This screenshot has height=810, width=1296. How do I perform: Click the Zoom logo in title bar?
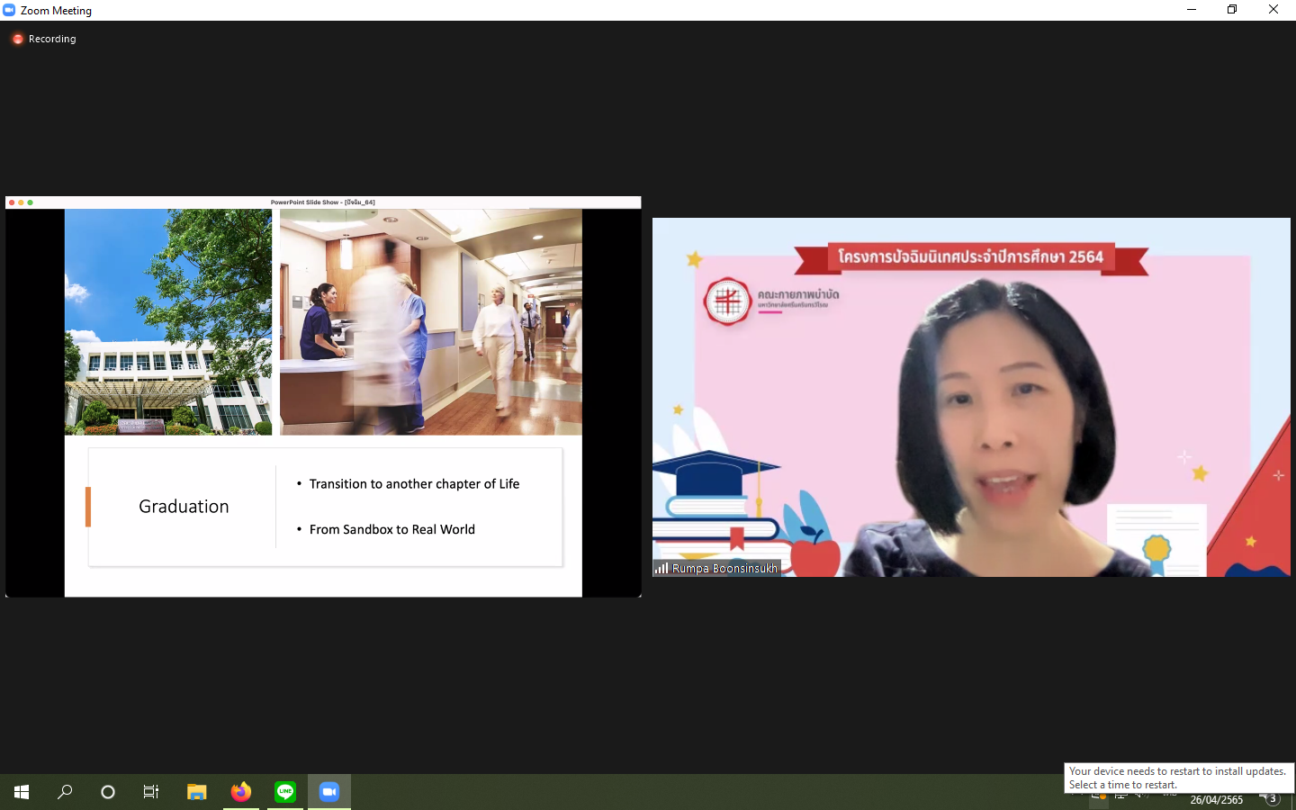point(9,10)
